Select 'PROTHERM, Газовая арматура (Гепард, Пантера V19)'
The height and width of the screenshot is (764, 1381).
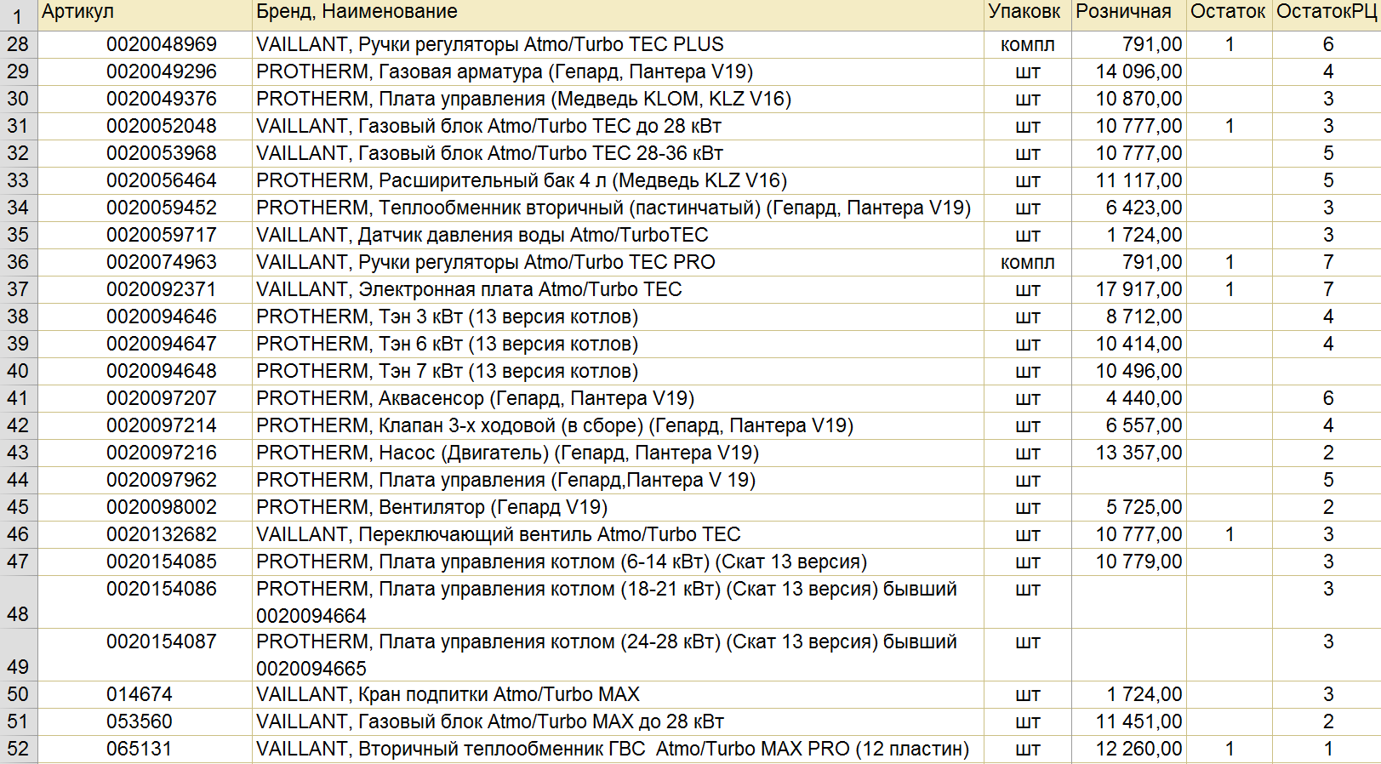pyautogui.click(x=618, y=71)
